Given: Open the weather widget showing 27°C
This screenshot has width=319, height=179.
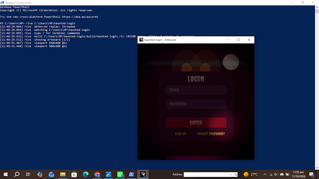Looking at the screenshot, I should (x=251, y=174).
